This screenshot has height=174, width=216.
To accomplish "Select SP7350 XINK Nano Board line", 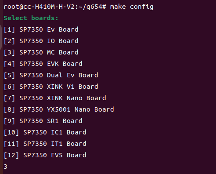I will point(55,98).
